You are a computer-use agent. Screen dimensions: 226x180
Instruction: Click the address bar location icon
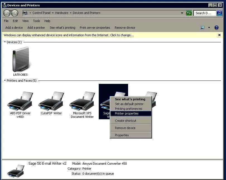pos(25,13)
